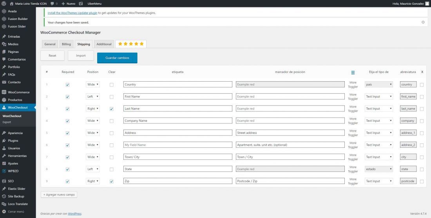Uncheck Clear checkbox for Zip row
This screenshot has height=218, width=431.
[111, 181]
